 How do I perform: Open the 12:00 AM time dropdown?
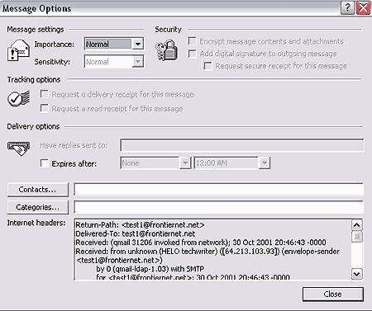pos(265,163)
